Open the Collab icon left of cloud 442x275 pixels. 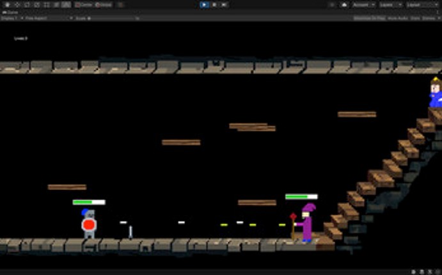point(333,4)
